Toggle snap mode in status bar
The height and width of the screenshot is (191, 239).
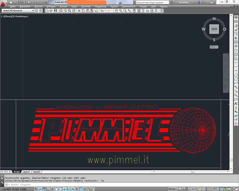click(40, 189)
